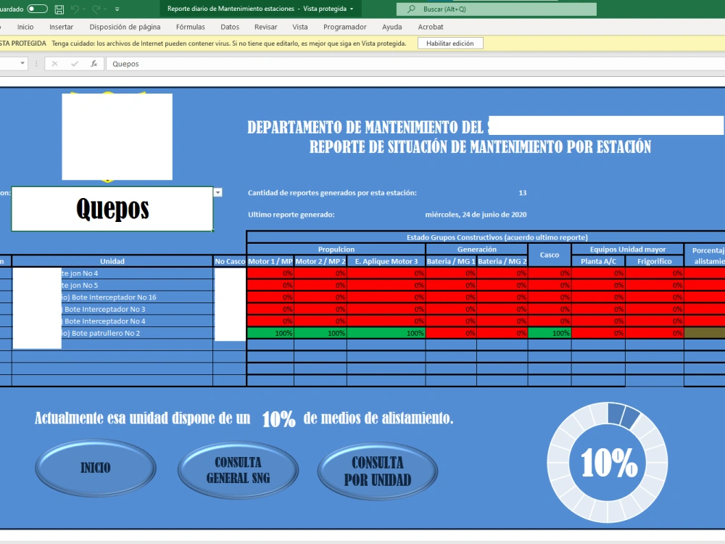Select Bote patrullero No 2 row
The image size is (725, 544).
[112, 333]
